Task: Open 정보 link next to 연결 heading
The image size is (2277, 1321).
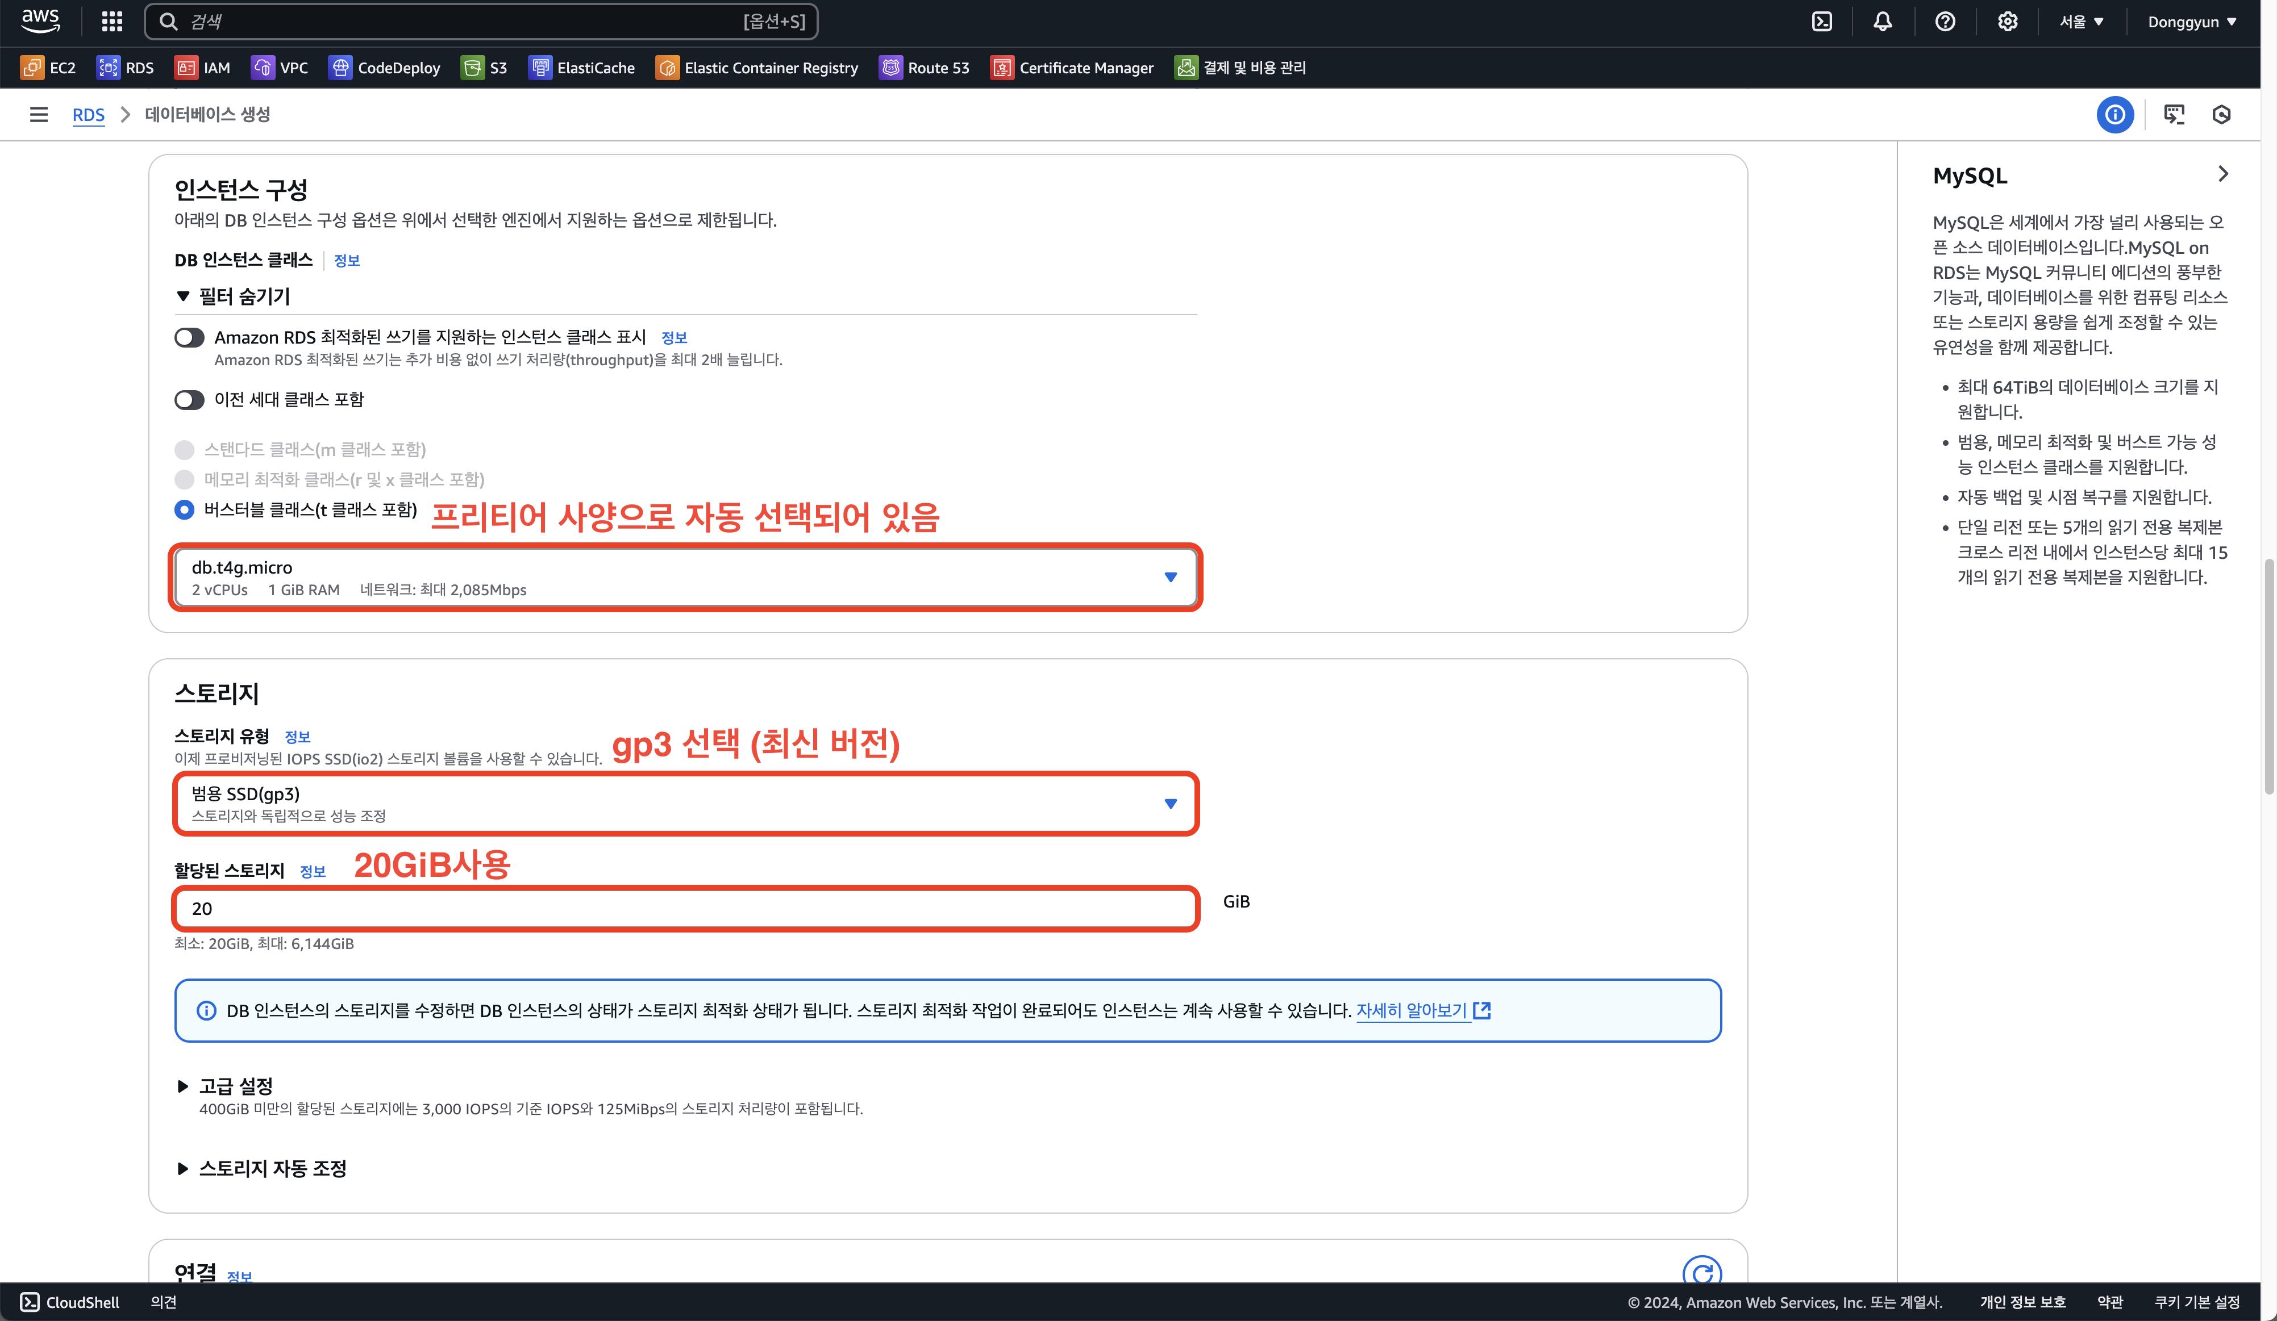Action: point(239,1276)
